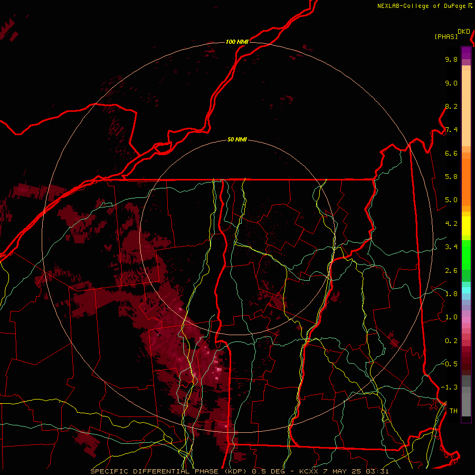The image size is (475, 475).
Task: Click the 1.8 scale value
Action: coord(451,294)
